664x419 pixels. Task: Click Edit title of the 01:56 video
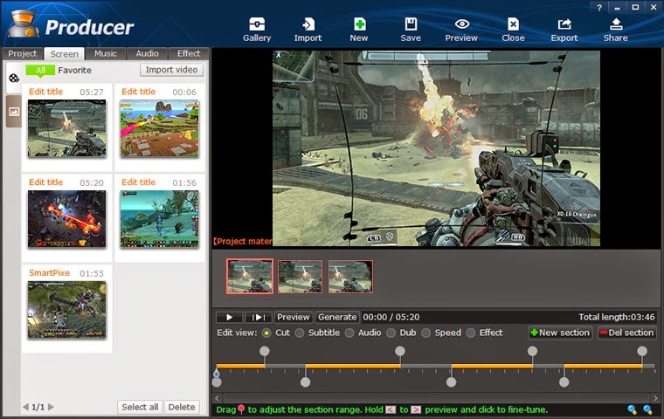(138, 182)
